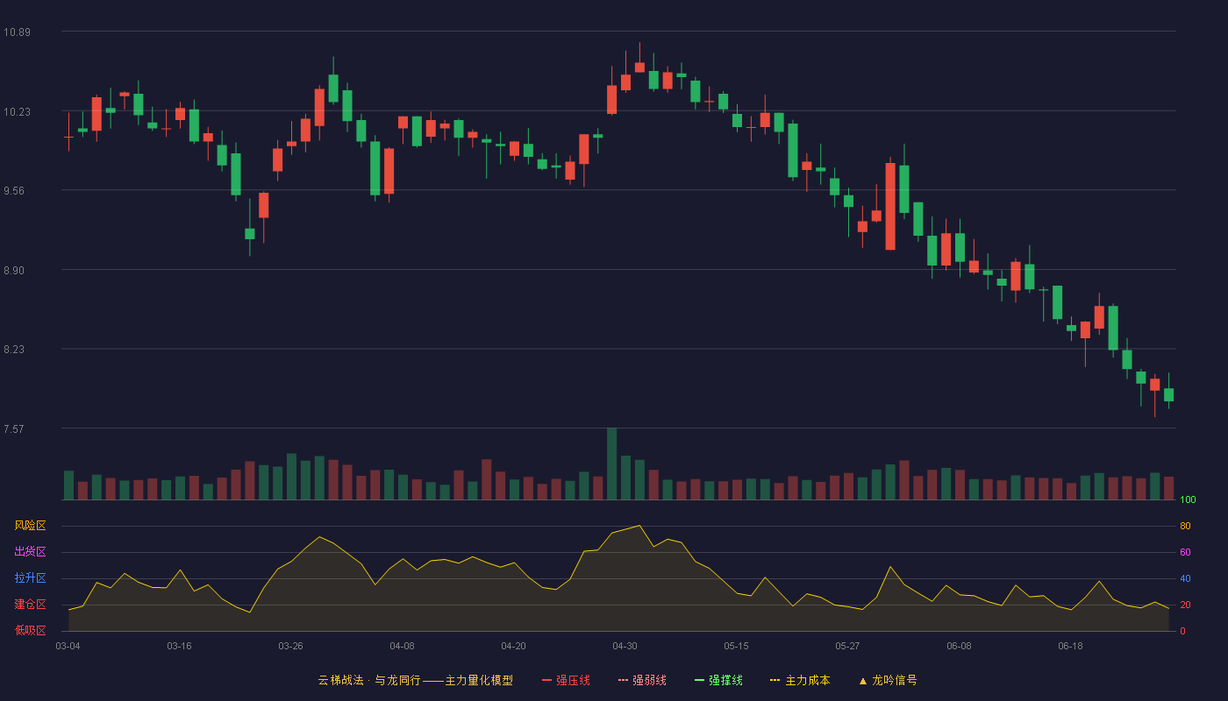Screen dimensions: 1228x701
Task: Click the 06-18 date axis label
Action: tap(1071, 646)
